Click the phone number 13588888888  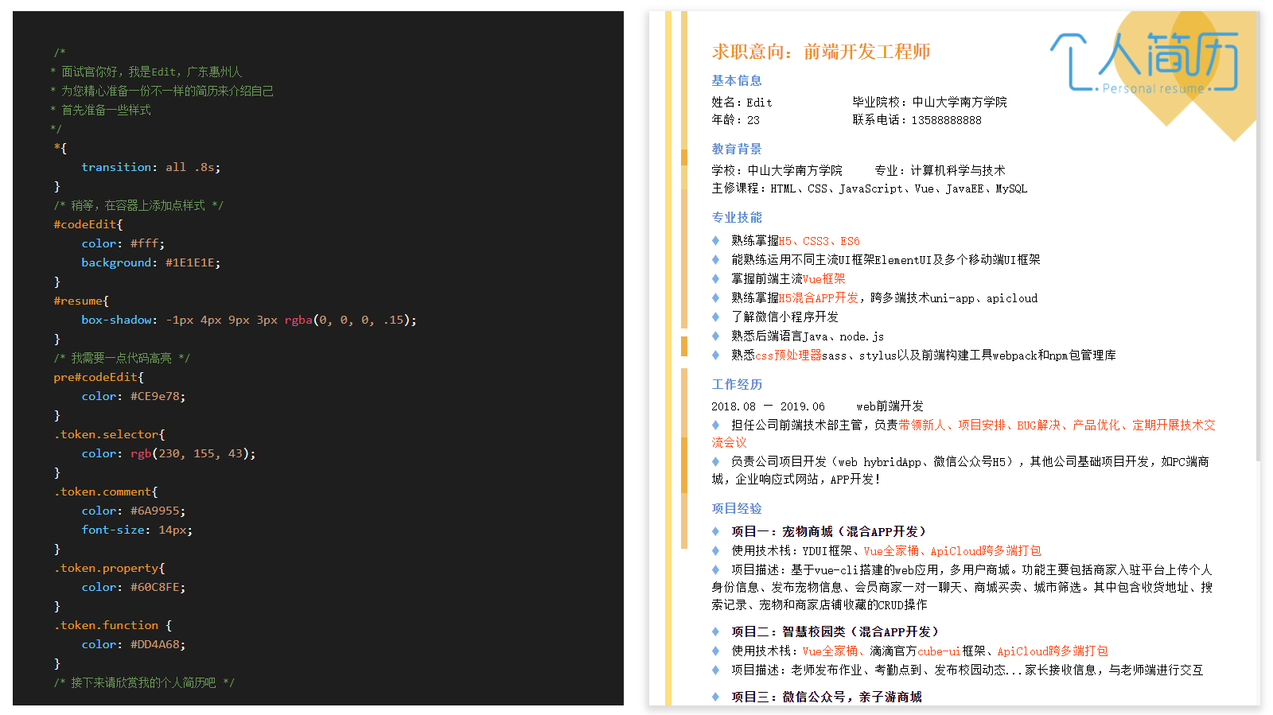click(x=947, y=120)
